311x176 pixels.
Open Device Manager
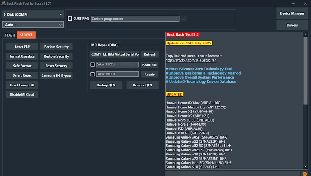(292, 13)
